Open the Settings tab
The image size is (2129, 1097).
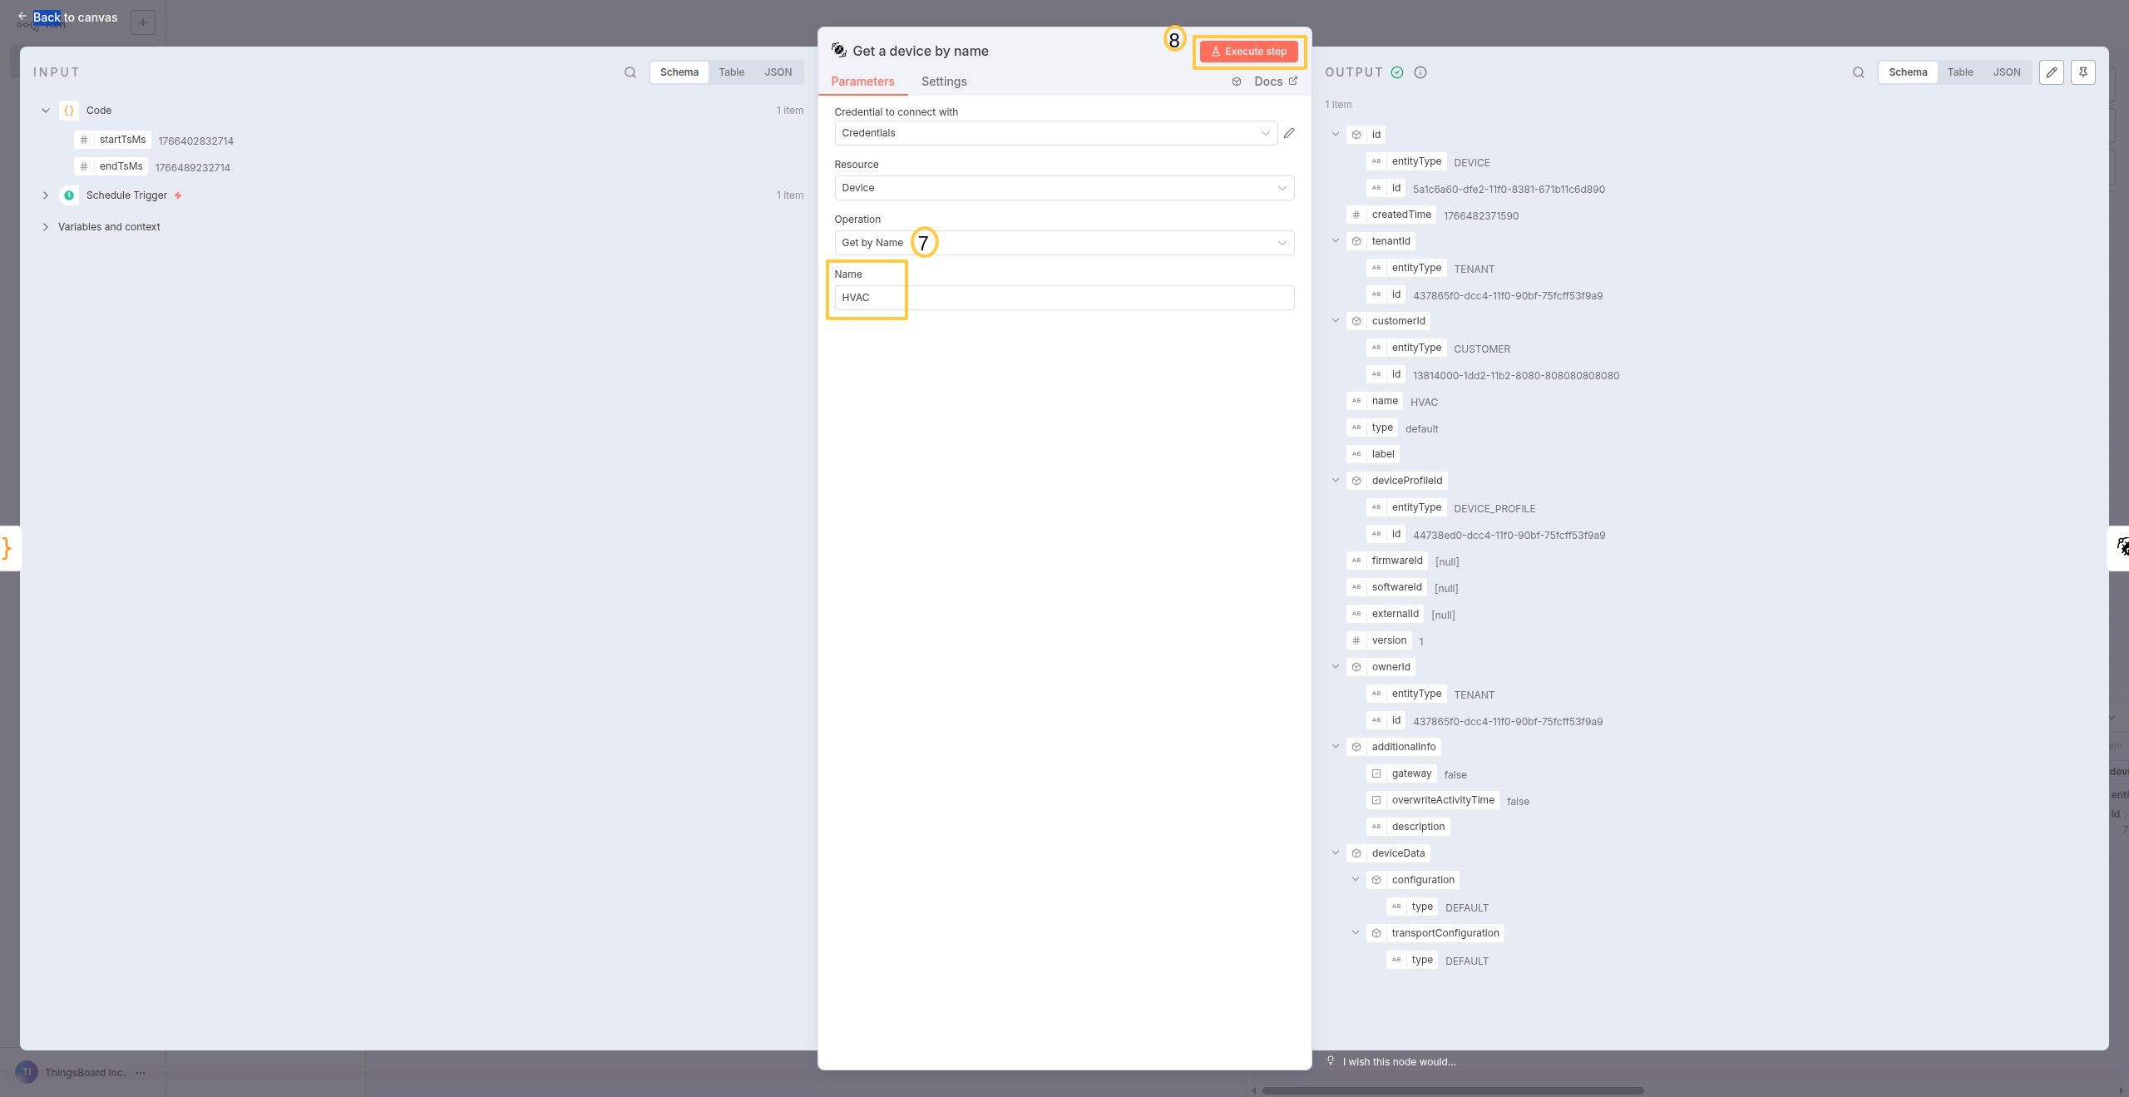(x=943, y=82)
